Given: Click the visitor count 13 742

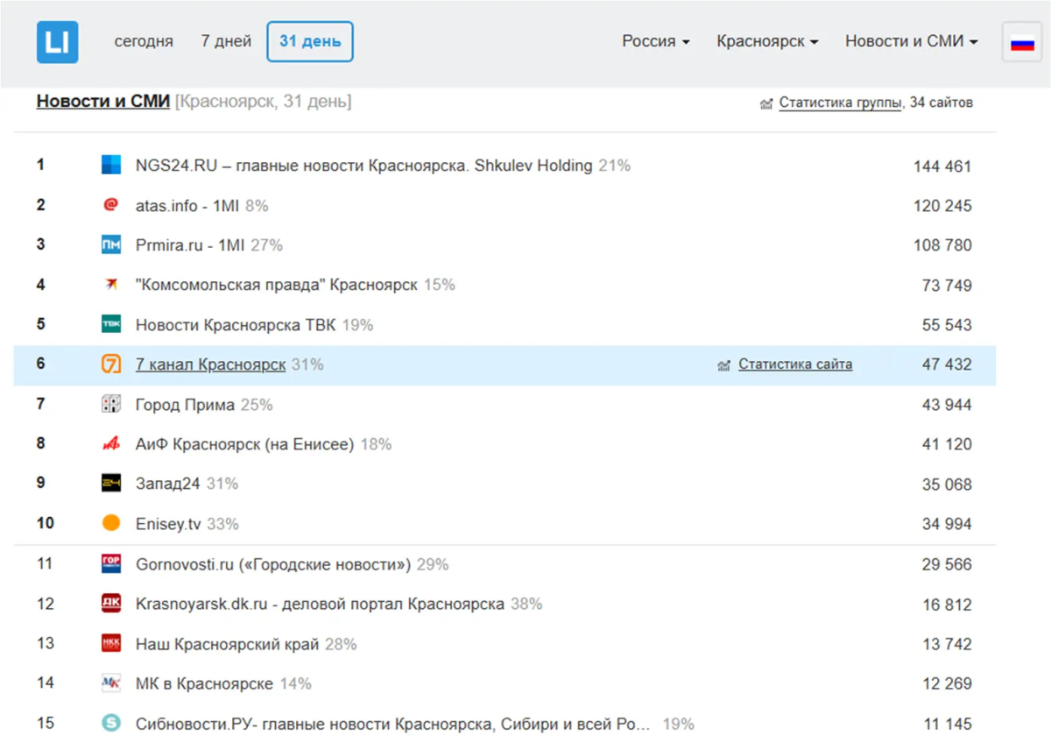Looking at the screenshot, I should 947,644.
